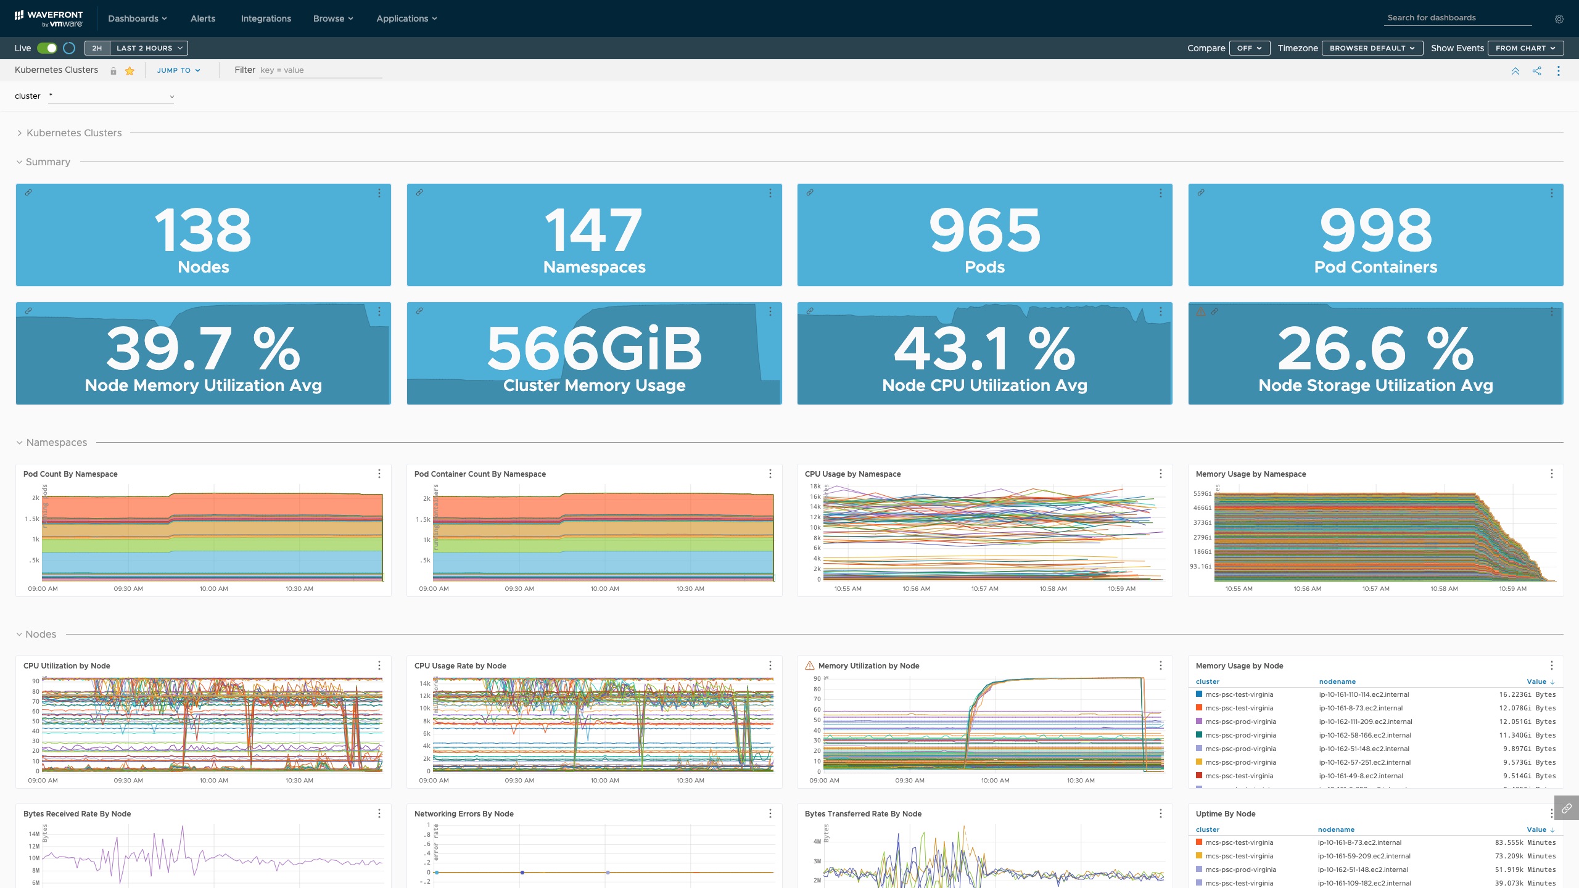The height and width of the screenshot is (888, 1579).
Task: Open CPU Usage Rate by Node options menu
Action: [770, 665]
